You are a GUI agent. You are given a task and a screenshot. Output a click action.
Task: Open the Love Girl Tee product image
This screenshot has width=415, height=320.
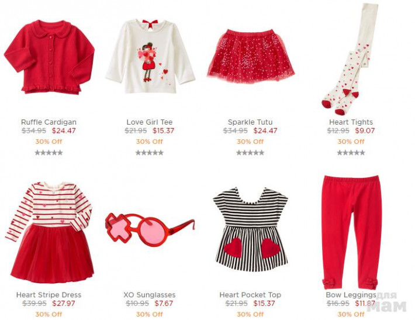pos(150,56)
